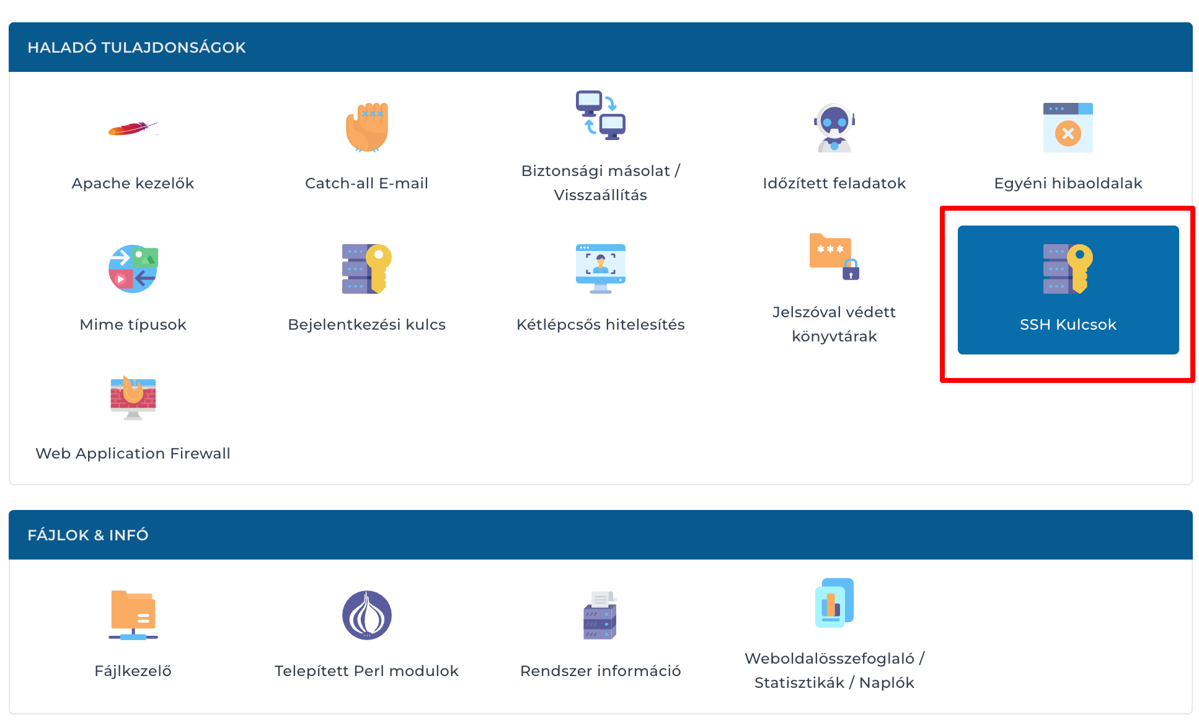Click the Fájlok & Infó section header
The image size is (1199, 725).
[x=88, y=535]
